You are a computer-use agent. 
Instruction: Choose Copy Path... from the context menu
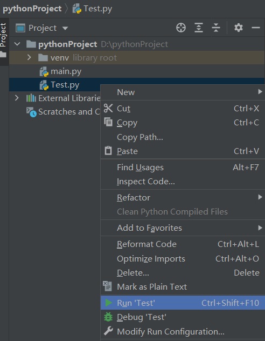[183, 137]
